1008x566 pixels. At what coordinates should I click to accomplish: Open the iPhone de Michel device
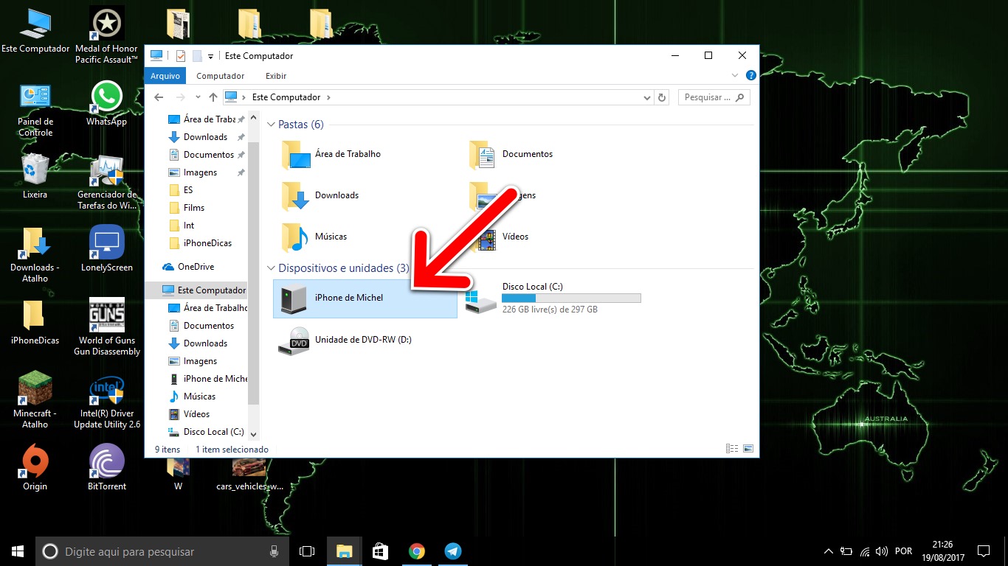pos(365,298)
